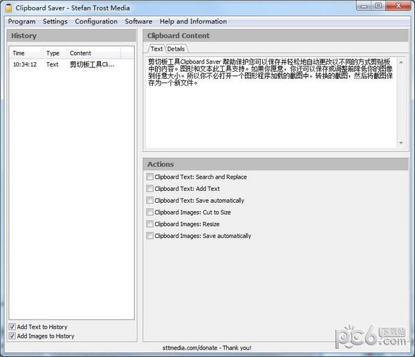
Task: Open the Configuration menu
Action: (x=96, y=21)
